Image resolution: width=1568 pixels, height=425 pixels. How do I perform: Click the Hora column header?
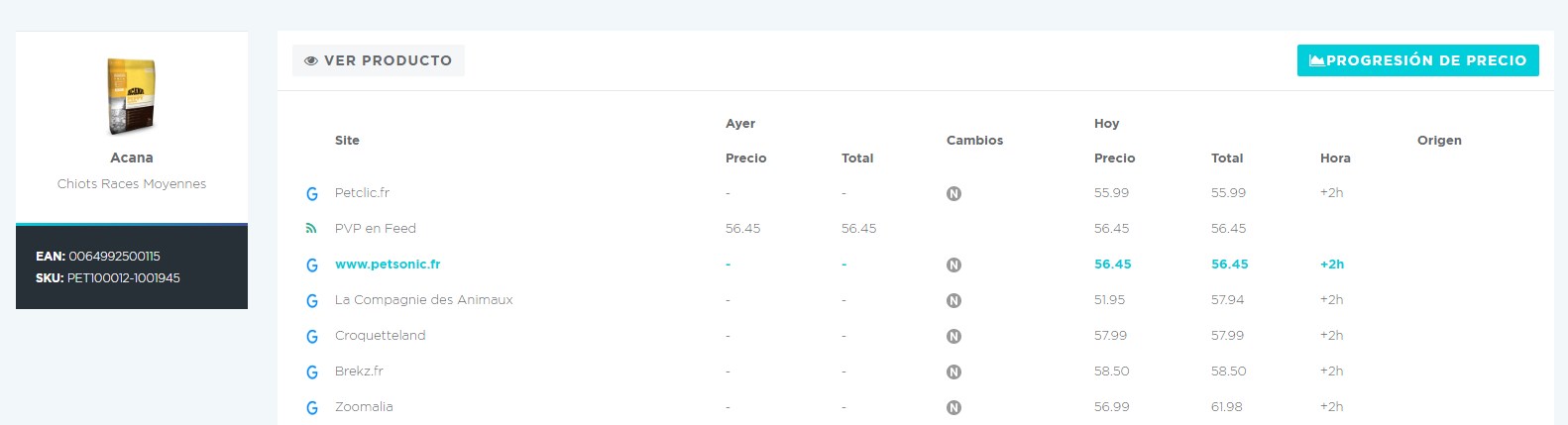[x=1335, y=159]
